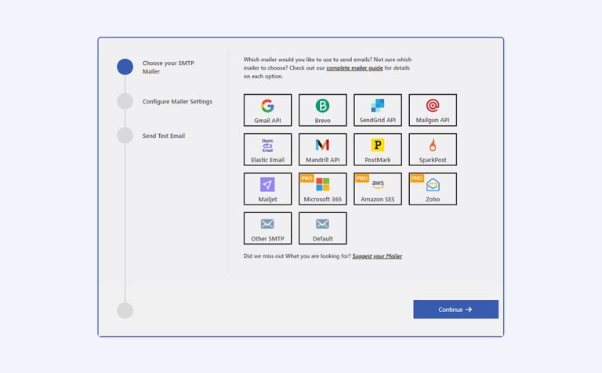Viewport: 602px width, 373px height.
Task: Select the Gmail API mailer
Action: 267,110
